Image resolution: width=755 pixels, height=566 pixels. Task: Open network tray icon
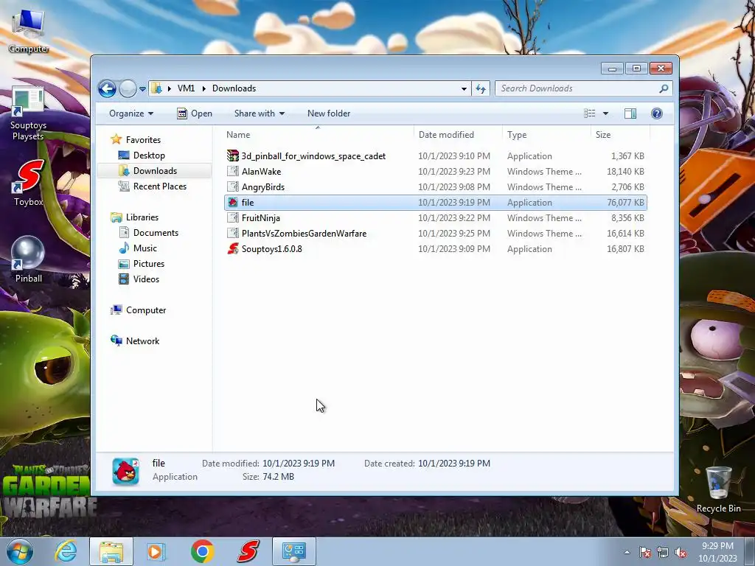pyautogui.click(x=663, y=552)
